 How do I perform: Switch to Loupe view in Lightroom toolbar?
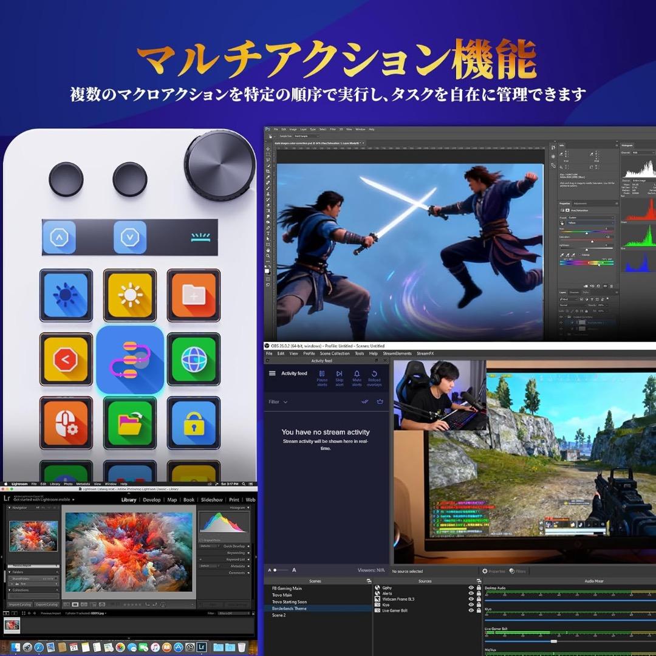click(x=75, y=604)
